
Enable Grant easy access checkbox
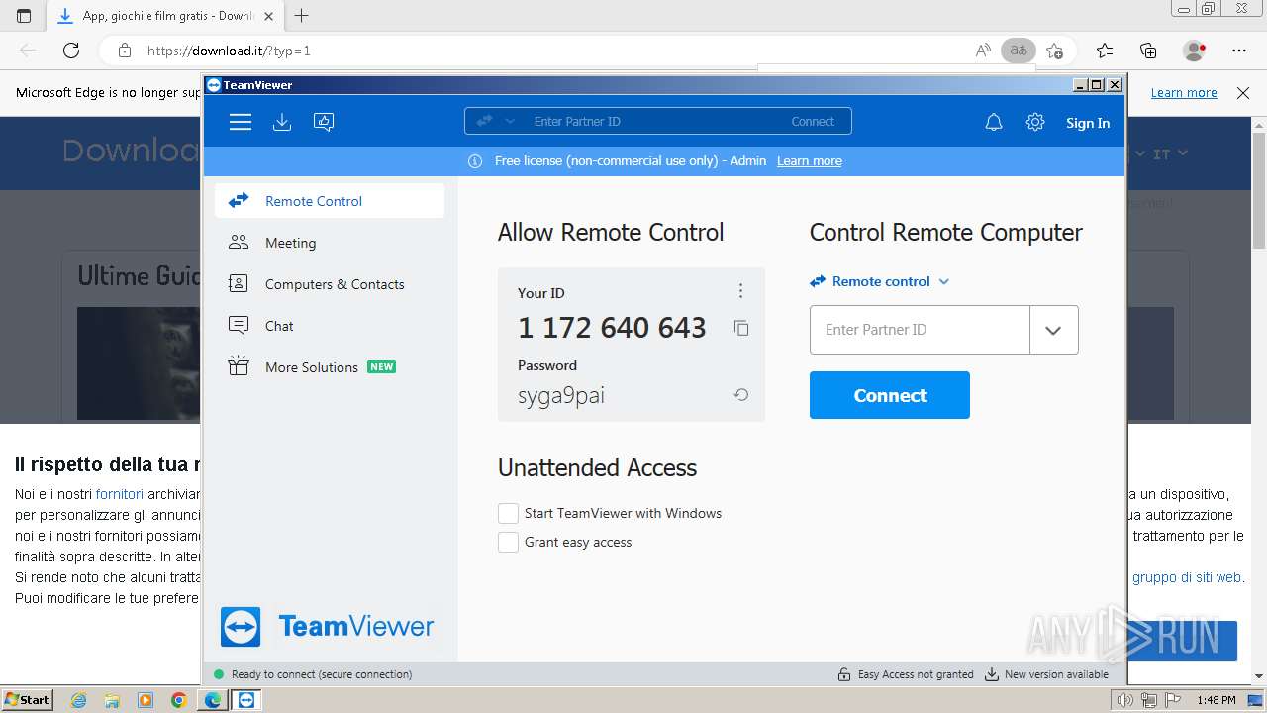click(508, 542)
